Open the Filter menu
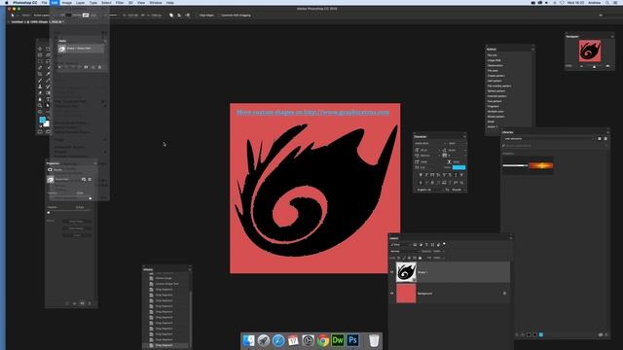Screen dimensions: 623x350 click(120, 2)
